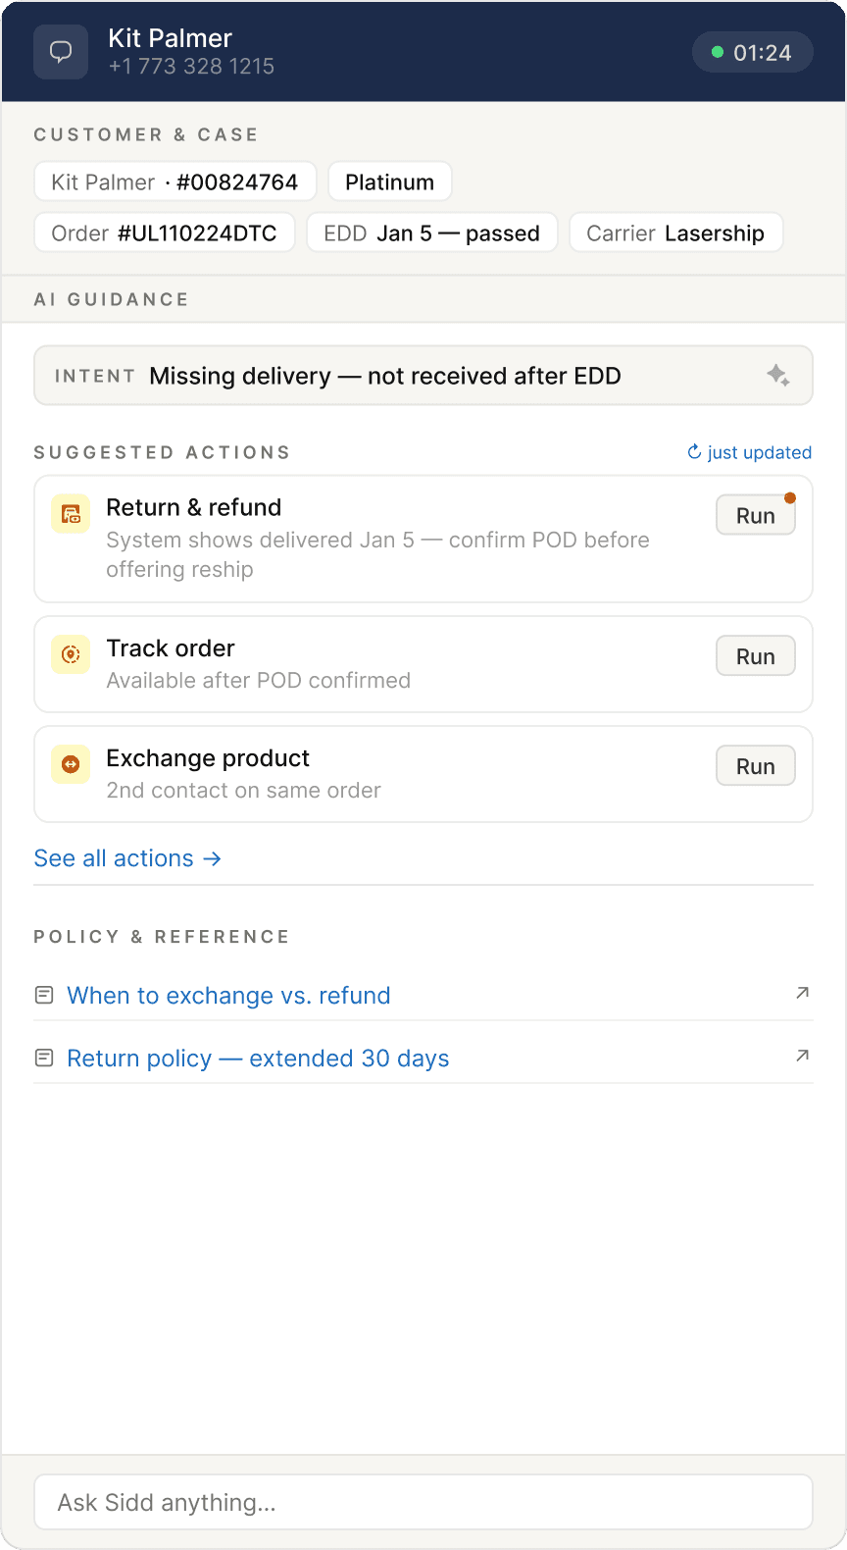
Task: Open Return policy extended 30 days link
Action: (258, 1059)
